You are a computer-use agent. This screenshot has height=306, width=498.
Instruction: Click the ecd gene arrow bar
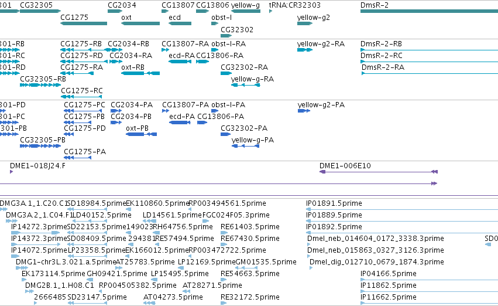tap(180, 23)
